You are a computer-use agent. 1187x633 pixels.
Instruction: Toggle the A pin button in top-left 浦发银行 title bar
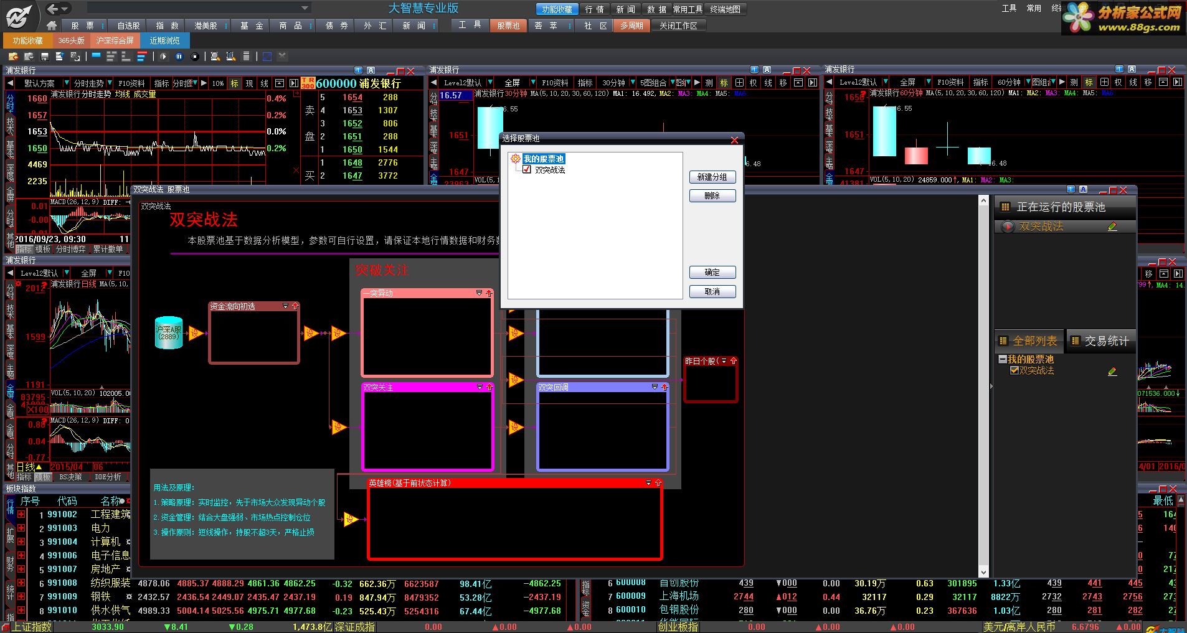[x=371, y=70]
